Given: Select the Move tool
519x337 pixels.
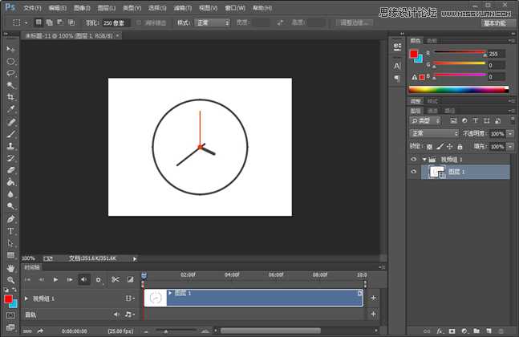Looking at the screenshot, I should tap(10, 49).
